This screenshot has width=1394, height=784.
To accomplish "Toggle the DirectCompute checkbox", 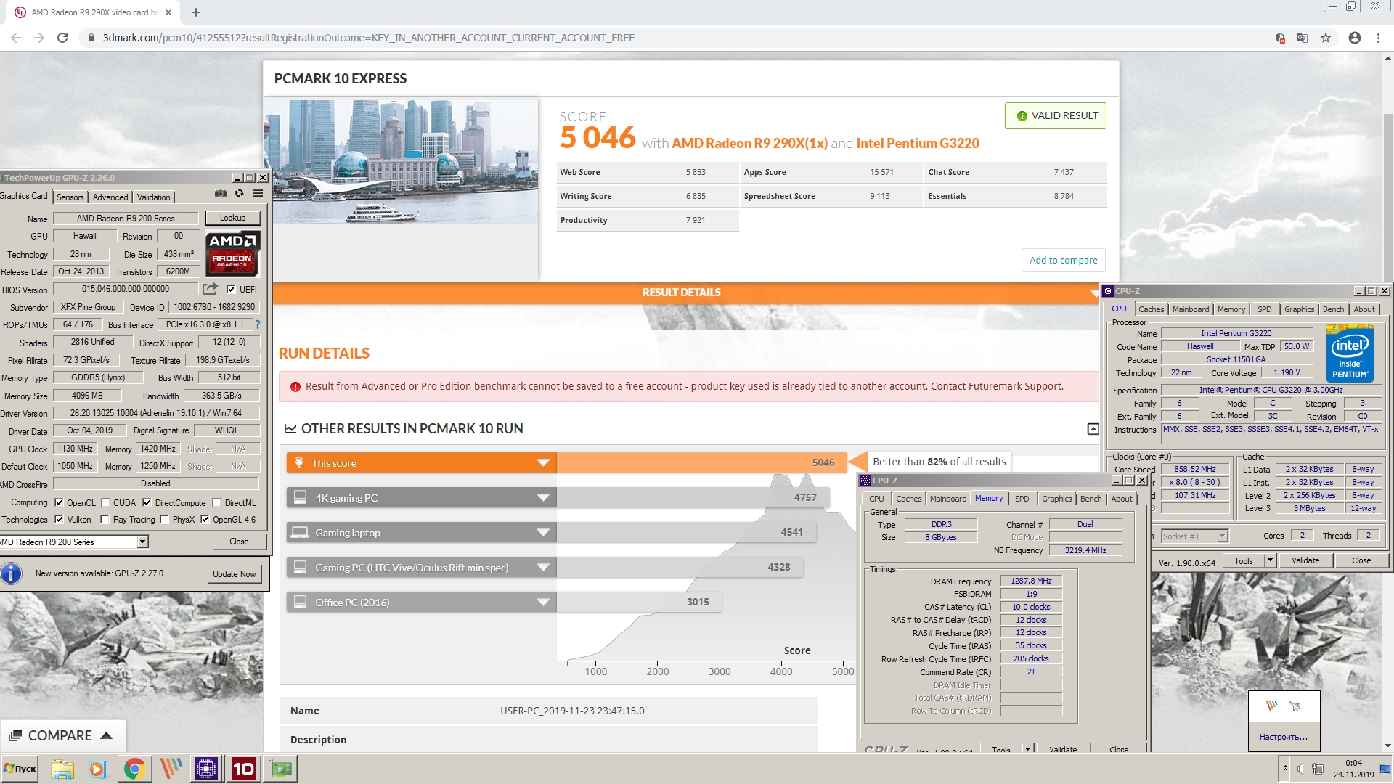I will (147, 502).
